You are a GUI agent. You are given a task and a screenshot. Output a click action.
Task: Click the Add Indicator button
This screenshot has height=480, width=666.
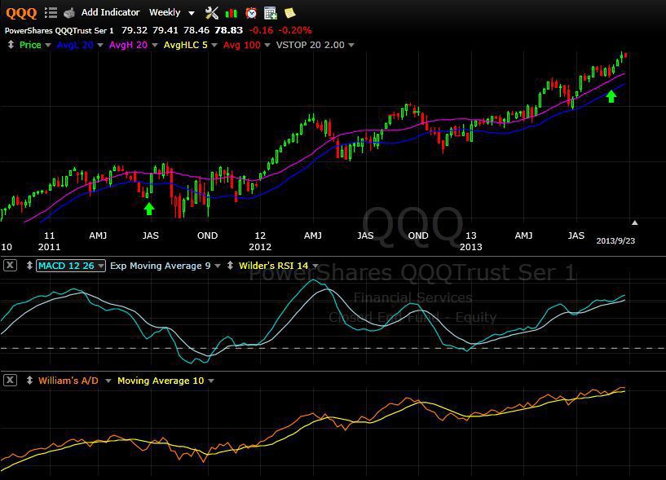tap(110, 12)
